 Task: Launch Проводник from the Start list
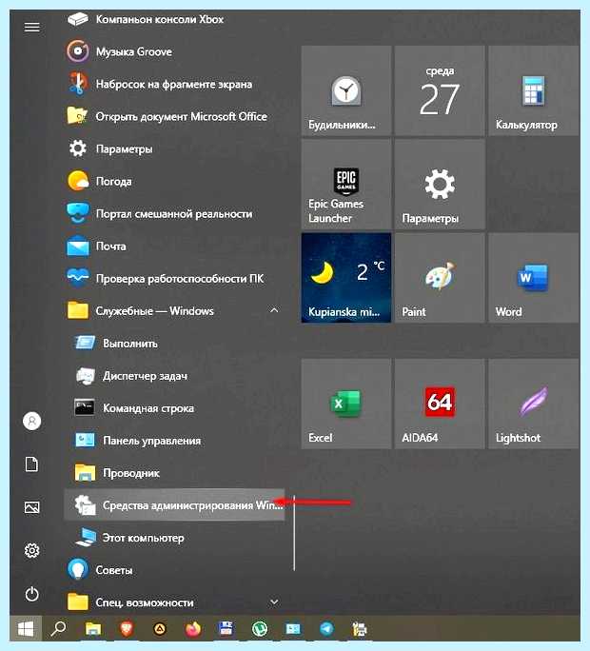(174, 472)
